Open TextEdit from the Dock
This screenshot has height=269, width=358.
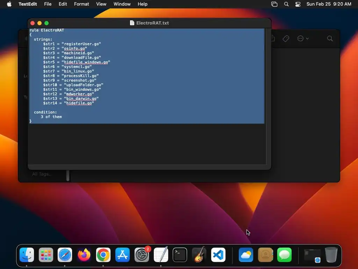tap(161, 255)
